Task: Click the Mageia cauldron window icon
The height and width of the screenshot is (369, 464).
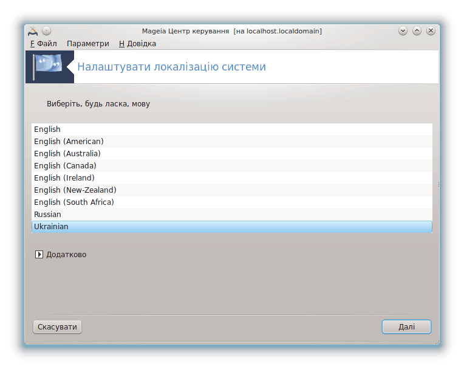Action: tap(33, 31)
